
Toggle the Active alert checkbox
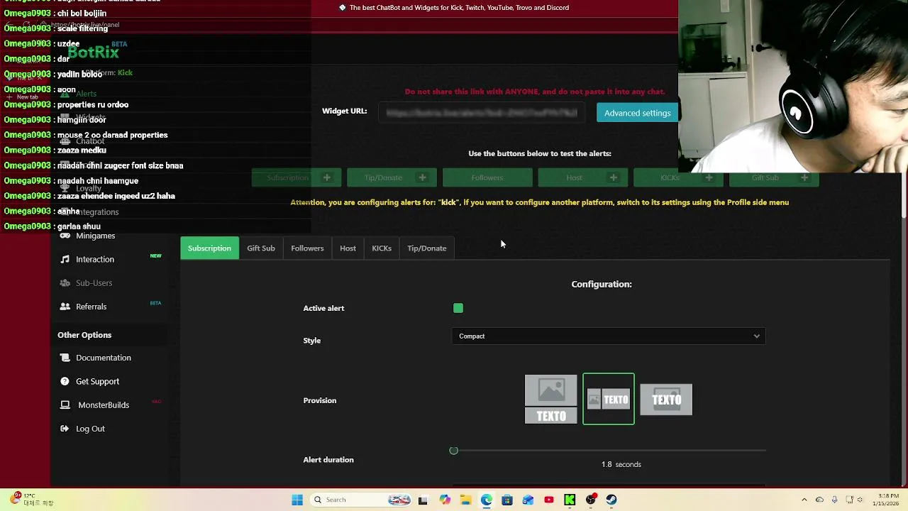point(458,308)
